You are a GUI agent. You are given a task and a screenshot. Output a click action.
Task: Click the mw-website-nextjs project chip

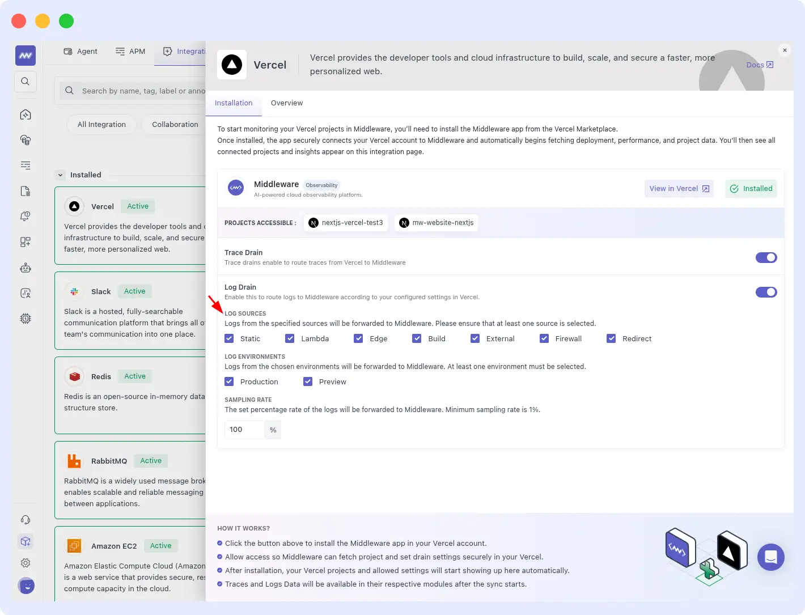click(437, 223)
